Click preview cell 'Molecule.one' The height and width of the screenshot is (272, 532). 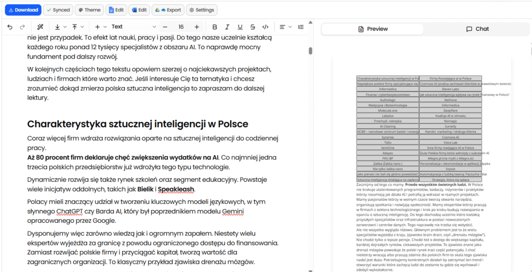pos(388,111)
